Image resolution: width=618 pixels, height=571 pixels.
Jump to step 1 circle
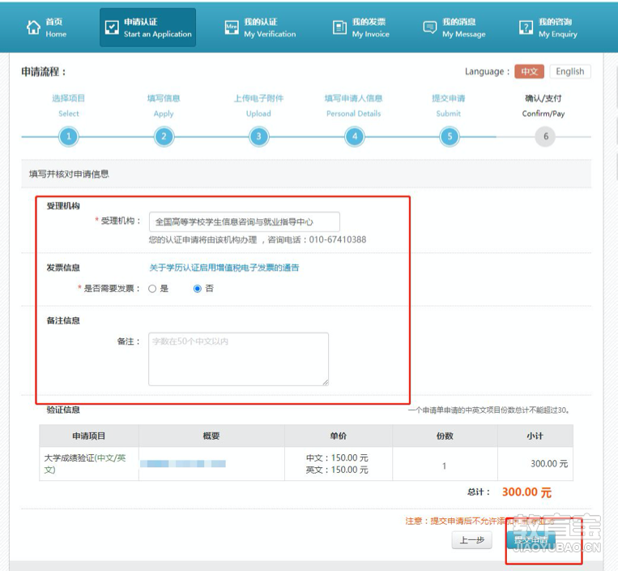click(69, 136)
